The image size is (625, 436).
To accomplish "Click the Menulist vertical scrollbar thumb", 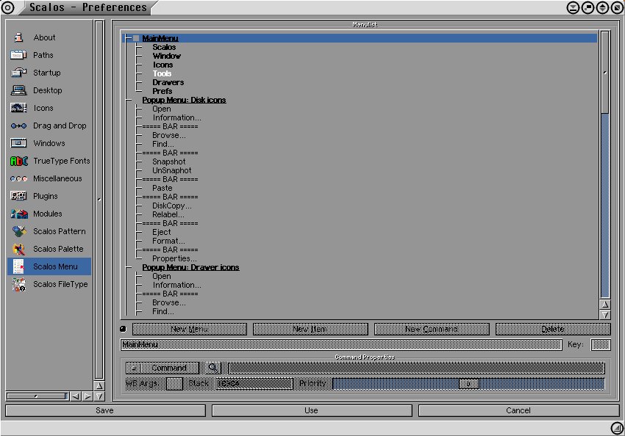I will (x=604, y=73).
